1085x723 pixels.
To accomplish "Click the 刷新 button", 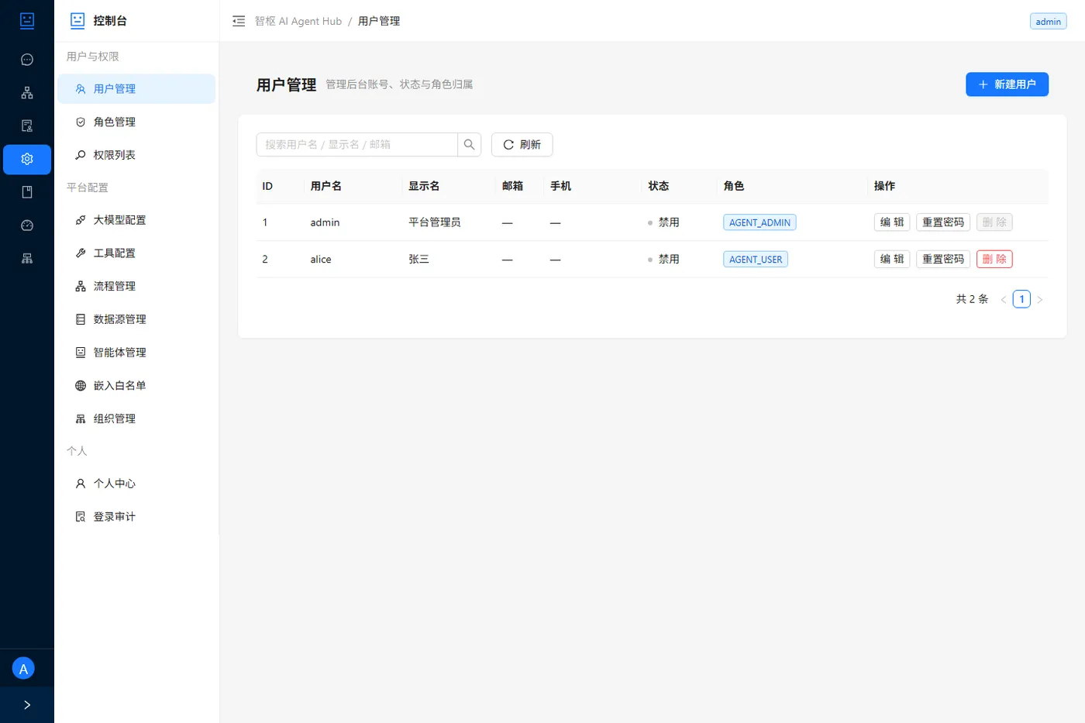I will [x=522, y=145].
